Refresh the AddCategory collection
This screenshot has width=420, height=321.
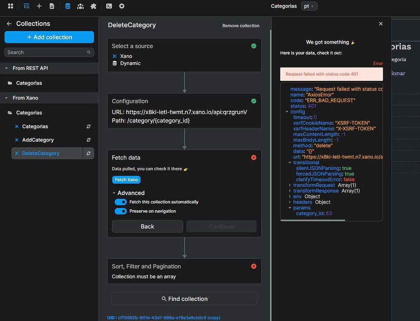[x=89, y=140]
